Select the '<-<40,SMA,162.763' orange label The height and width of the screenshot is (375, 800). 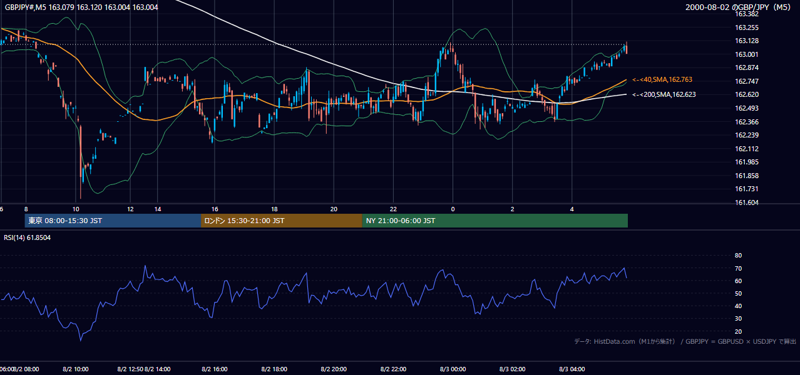(x=662, y=80)
